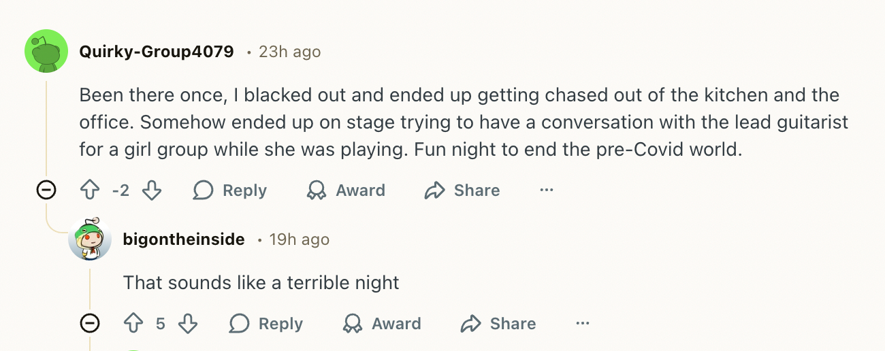Upvote Quirky-Group4079's comment
The width and height of the screenshot is (885, 351).
coord(90,190)
